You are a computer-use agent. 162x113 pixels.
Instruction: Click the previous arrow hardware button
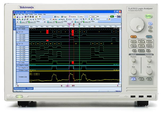tap(134, 51)
